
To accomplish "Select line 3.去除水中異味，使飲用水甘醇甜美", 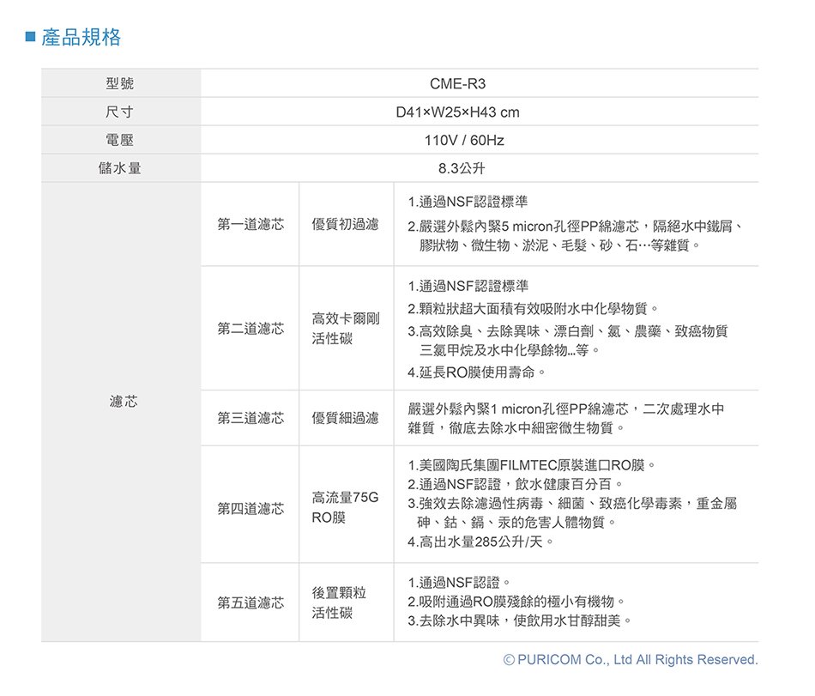I will click(x=520, y=620).
